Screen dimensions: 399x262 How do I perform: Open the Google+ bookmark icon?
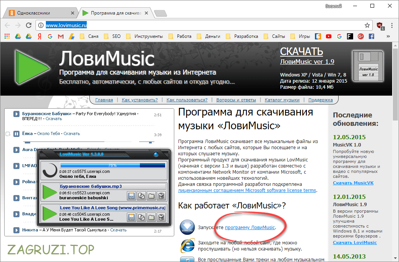pyautogui.click(x=360, y=36)
